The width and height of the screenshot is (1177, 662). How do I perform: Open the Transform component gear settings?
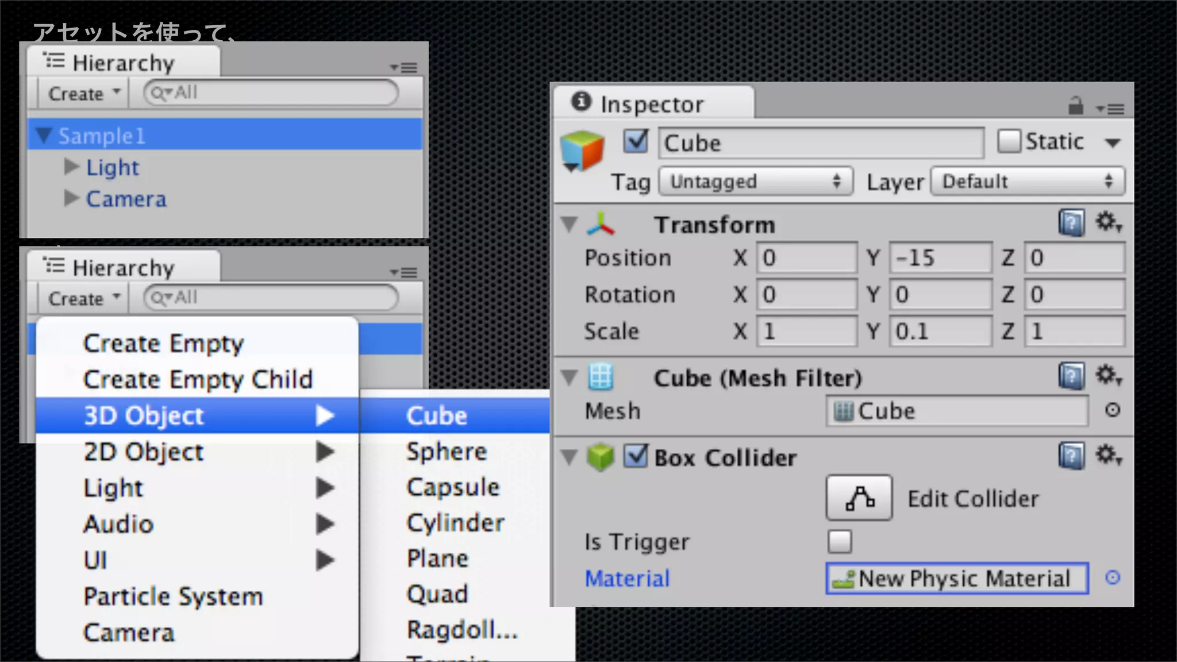coord(1109,222)
